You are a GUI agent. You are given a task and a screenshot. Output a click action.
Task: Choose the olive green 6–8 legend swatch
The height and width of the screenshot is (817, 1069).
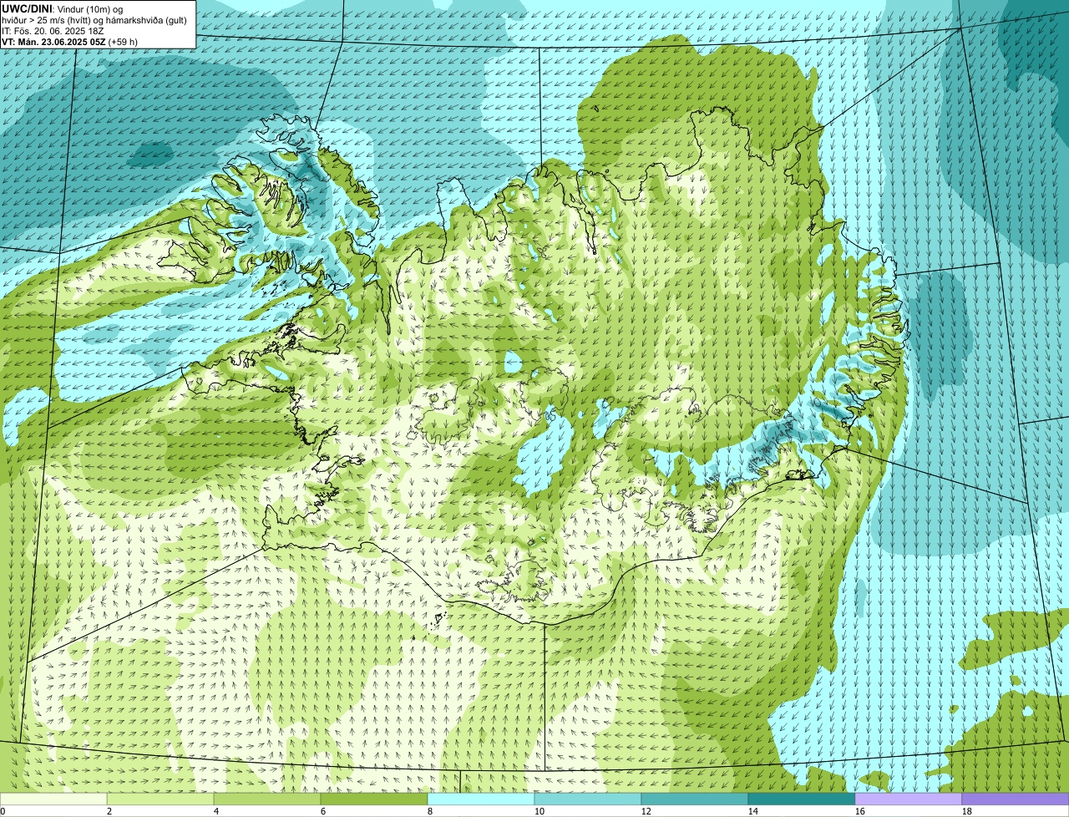click(374, 799)
